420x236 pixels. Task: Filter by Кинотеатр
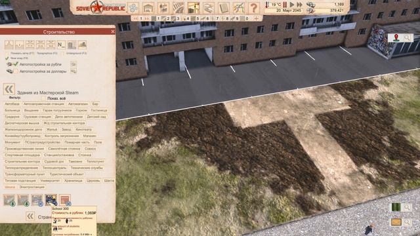click(x=83, y=130)
